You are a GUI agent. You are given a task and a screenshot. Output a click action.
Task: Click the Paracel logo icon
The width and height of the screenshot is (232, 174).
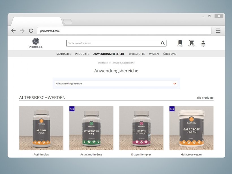click(36, 41)
